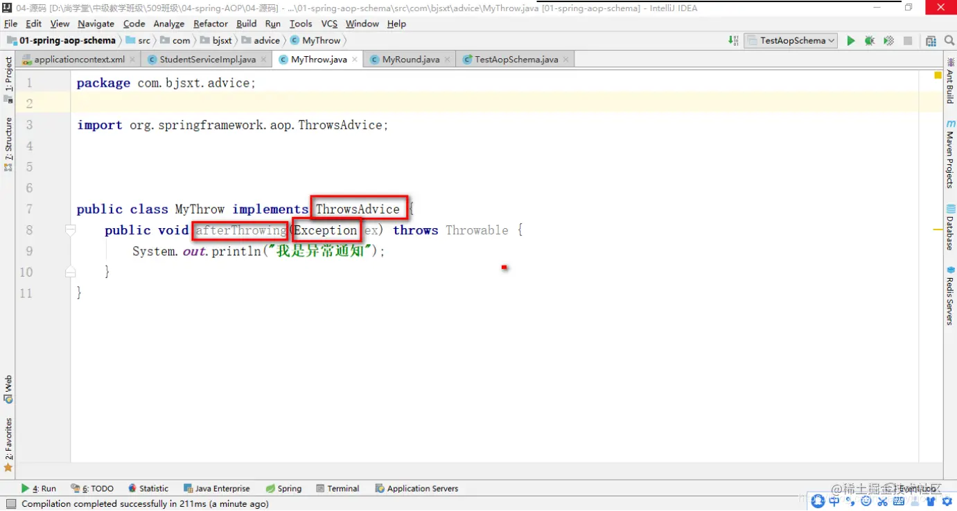This screenshot has height=511, width=957.
Task: Open the Spring tool window
Action: point(284,489)
